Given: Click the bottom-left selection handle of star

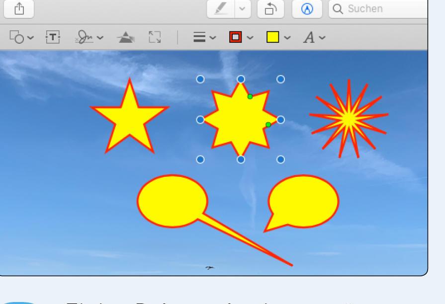Looking at the screenshot, I should pos(200,159).
